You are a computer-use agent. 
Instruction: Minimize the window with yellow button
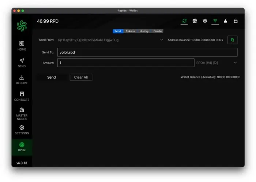19,11
